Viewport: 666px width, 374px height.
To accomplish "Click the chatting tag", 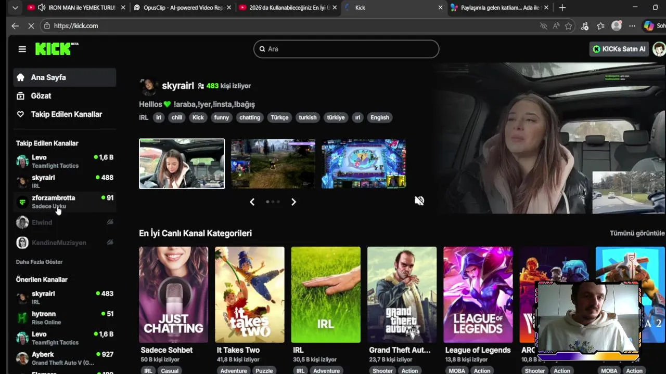I will pyautogui.click(x=250, y=117).
